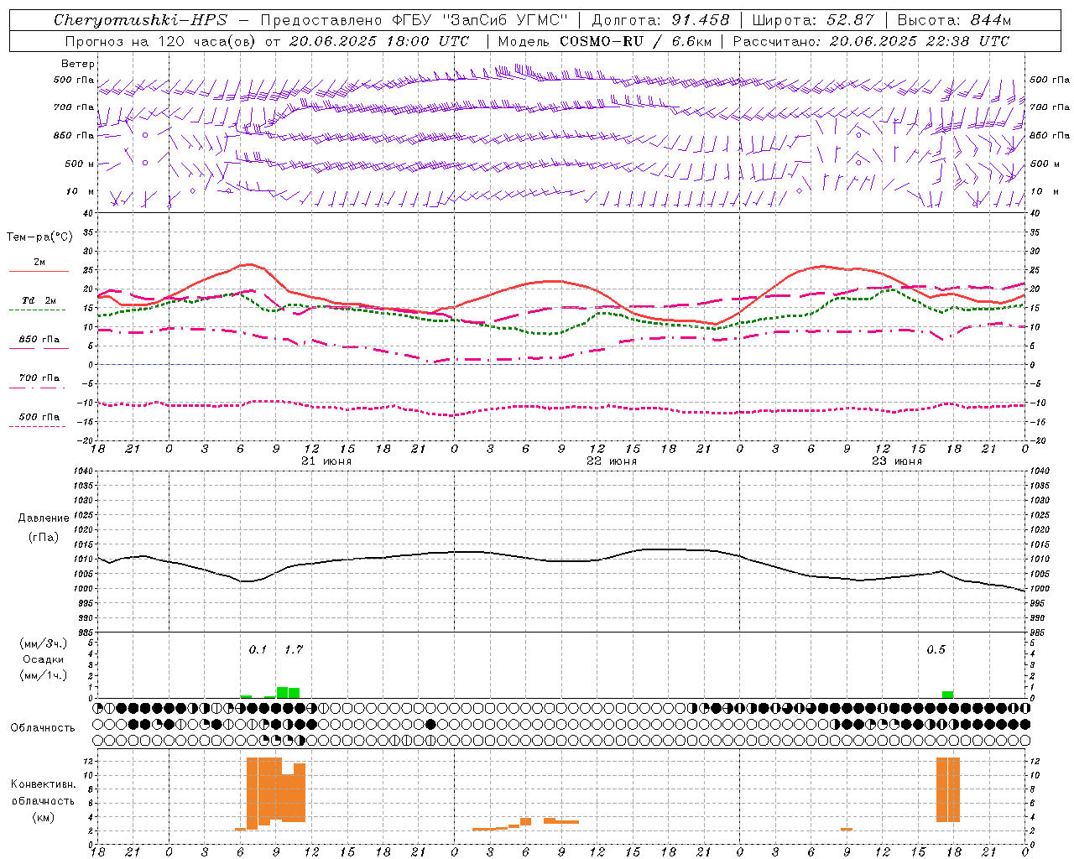The height and width of the screenshot is (859, 1074).
Task: Click the "21 июня" date label
Action: (x=326, y=461)
